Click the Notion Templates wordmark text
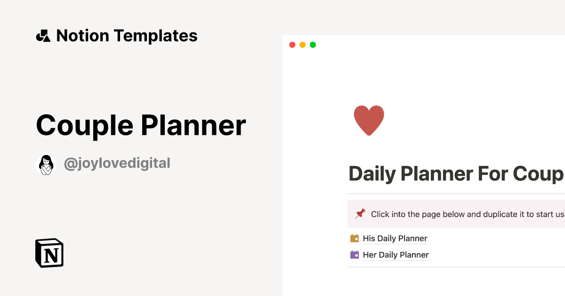The image size is (565, 296). (x=126, y=35)
